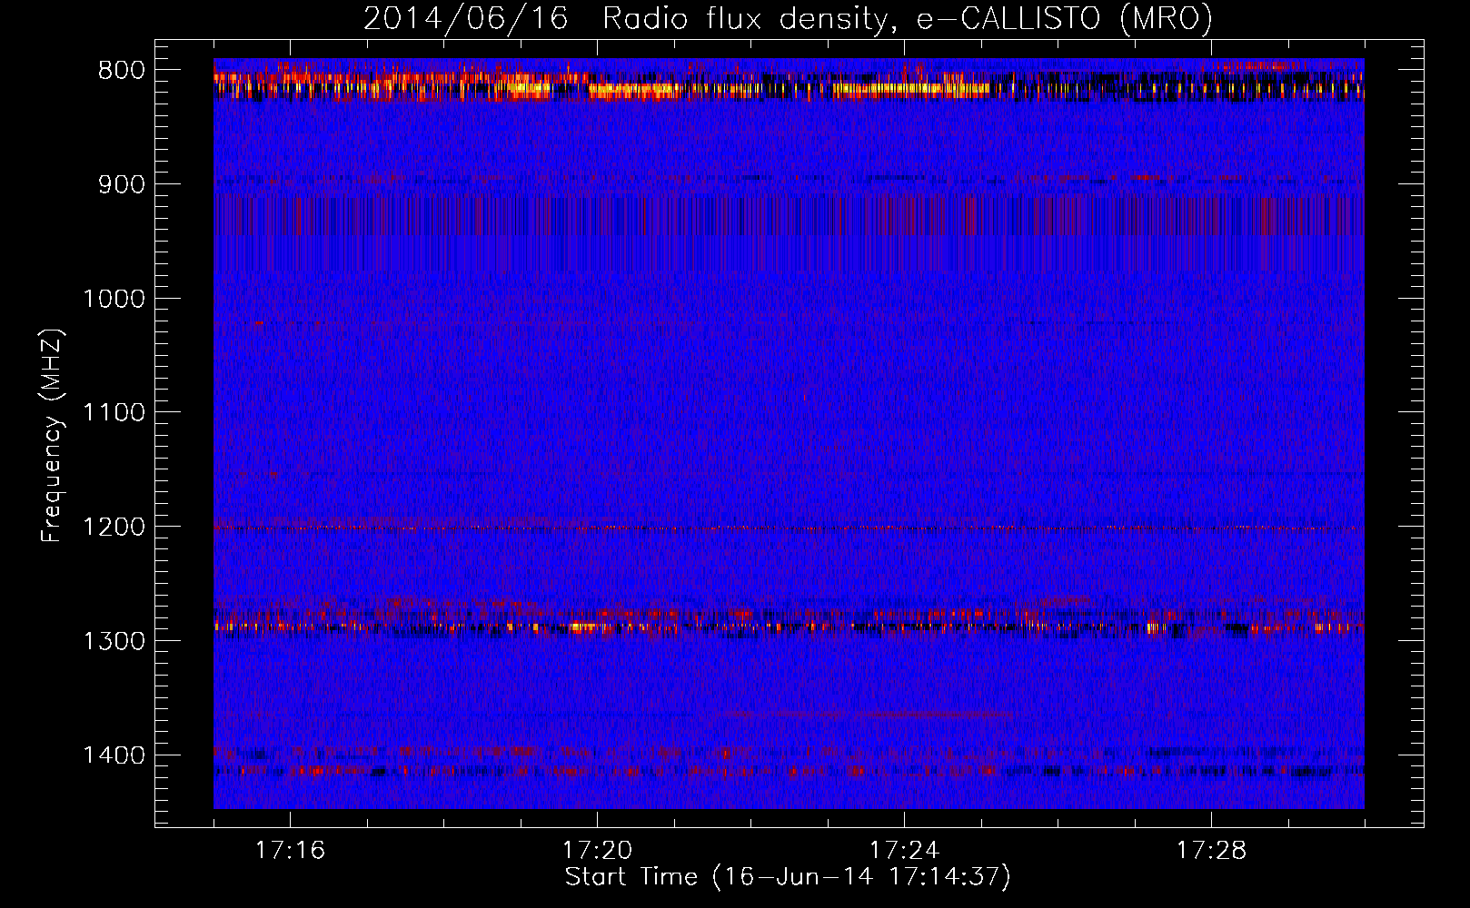The width and height of the screenshot is (1470, 908).
Task: Click the 'Frequency (MHZ)' axis label
Action: 52,434
